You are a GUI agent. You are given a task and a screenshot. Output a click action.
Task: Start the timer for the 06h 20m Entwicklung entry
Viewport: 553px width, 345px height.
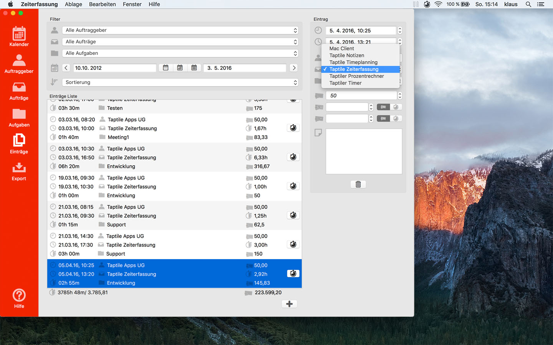(x=293, y=157)
